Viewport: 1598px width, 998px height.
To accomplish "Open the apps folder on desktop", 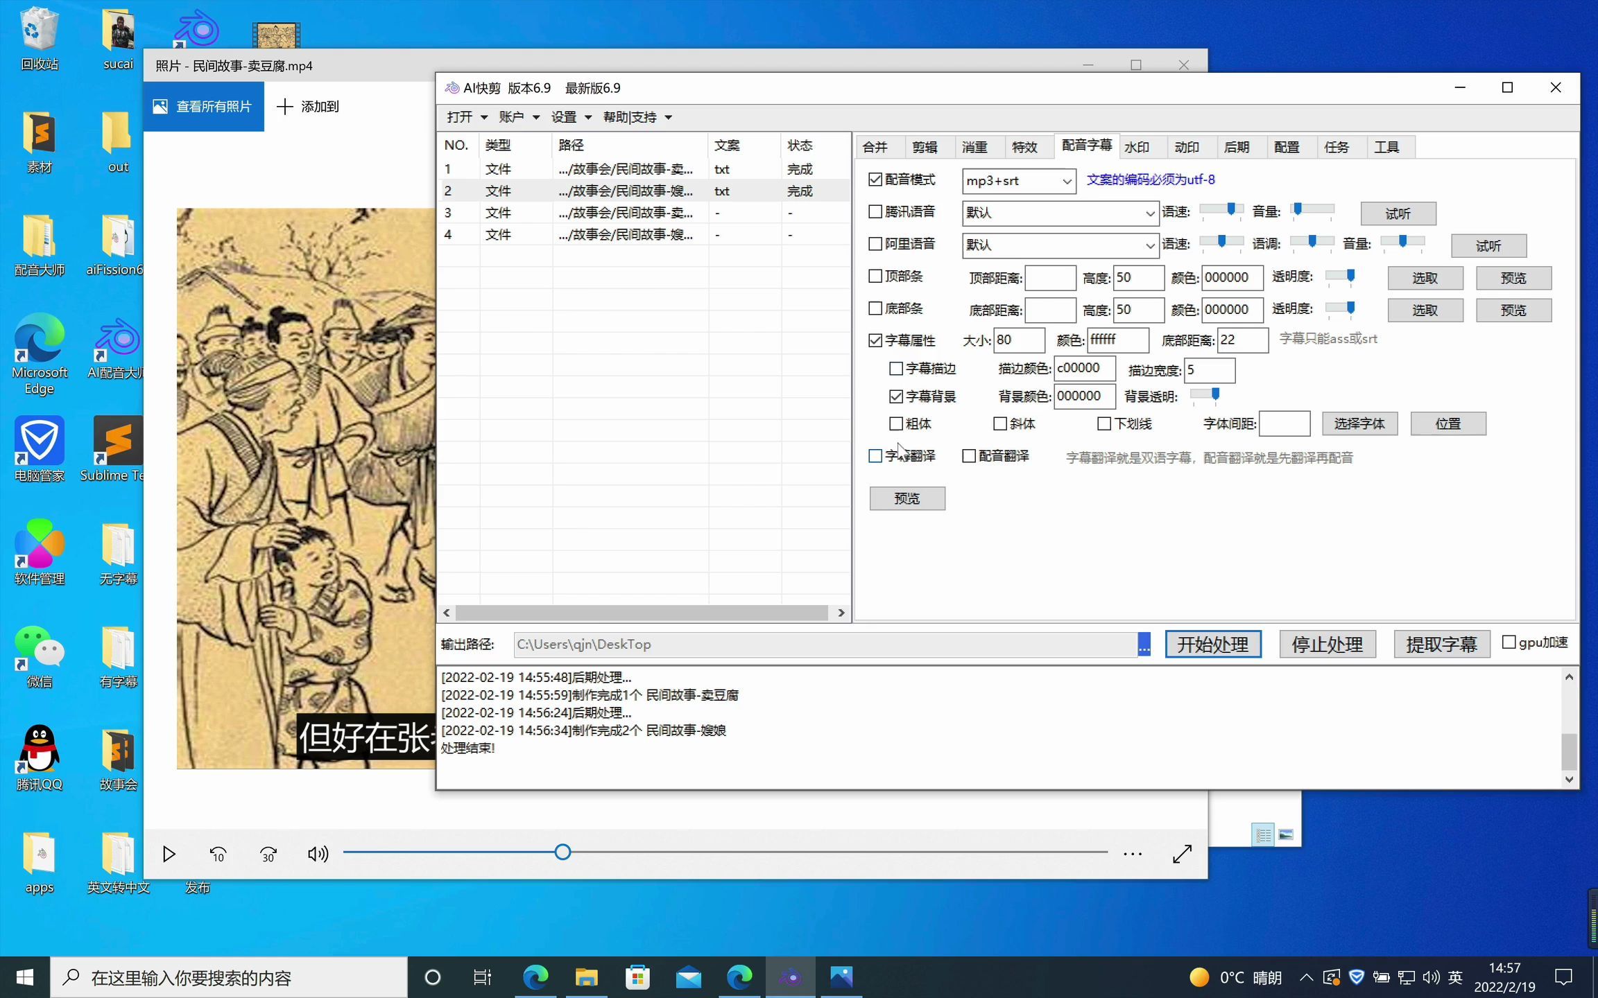I will [x=39, y=861].
